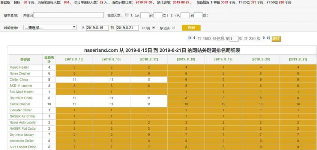This screenshot has width=317, height=150.
Task: Focus the second range 'from' position box
Action: click(185, 15)
